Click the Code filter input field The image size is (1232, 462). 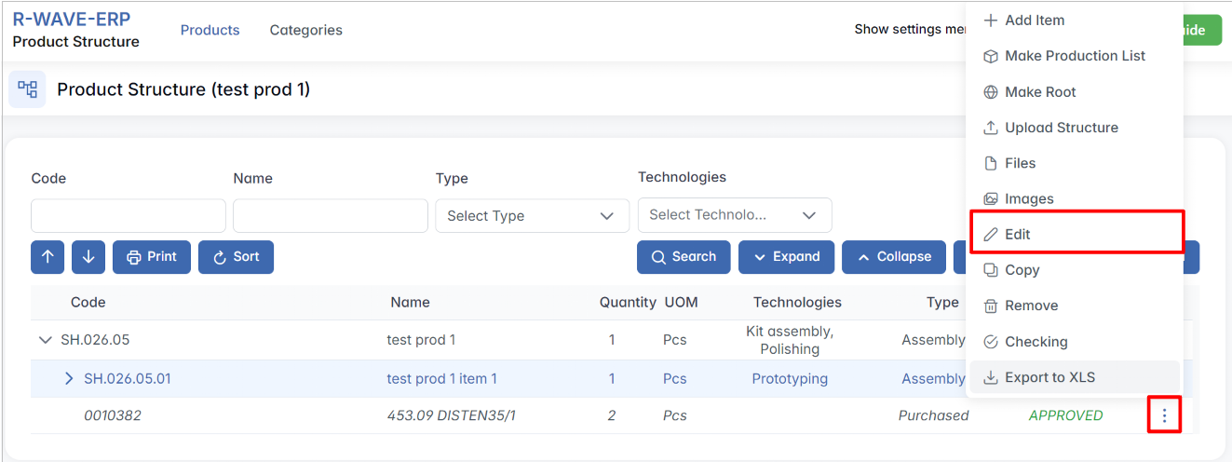(x=129, y=216)
